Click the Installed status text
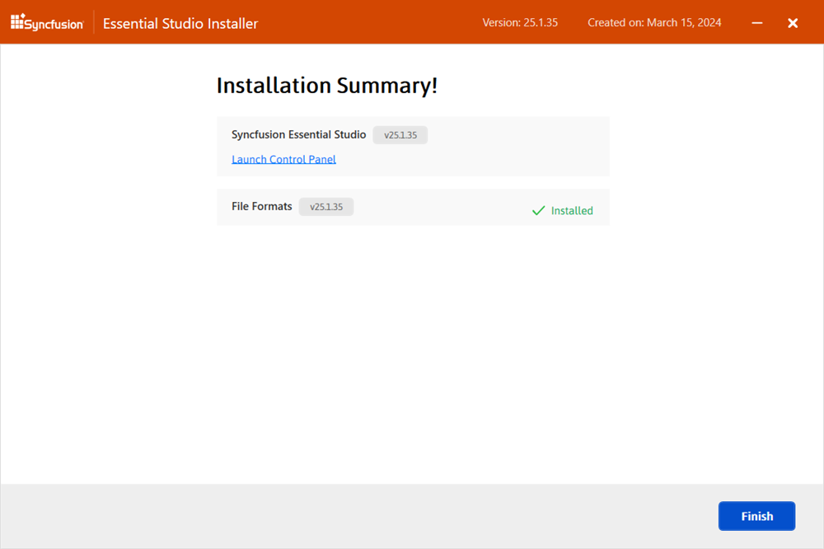The width and height of the screenshot is (824, 549). pyautogui.click(x=571, y=210)
